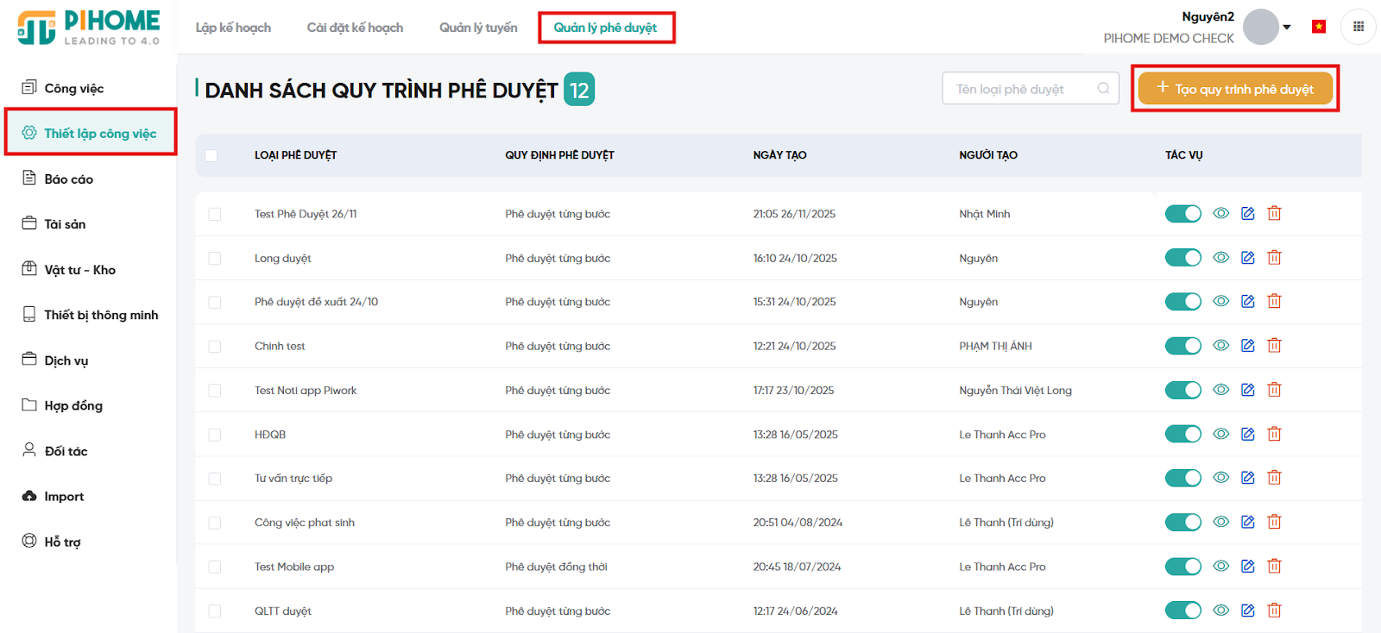Viewport: 1381px width, 633px height.
Task: Disable the Test Phê Duyệt 26/11 toggle
Action: click(1182, 214)
